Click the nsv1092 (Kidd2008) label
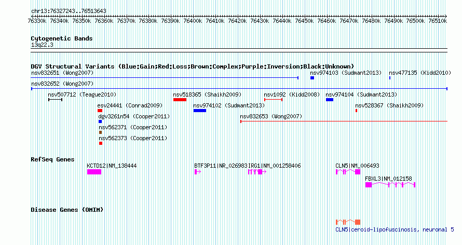Viewport: 462px width, 245px height. [292, 94]
